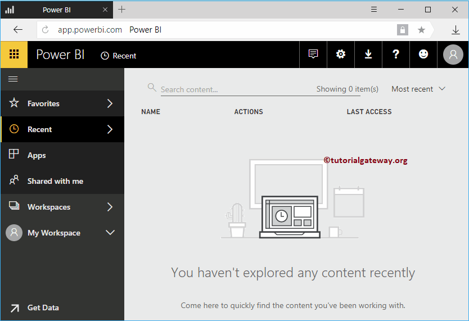Click the feedback smiley face icon

tap(423, 54)
